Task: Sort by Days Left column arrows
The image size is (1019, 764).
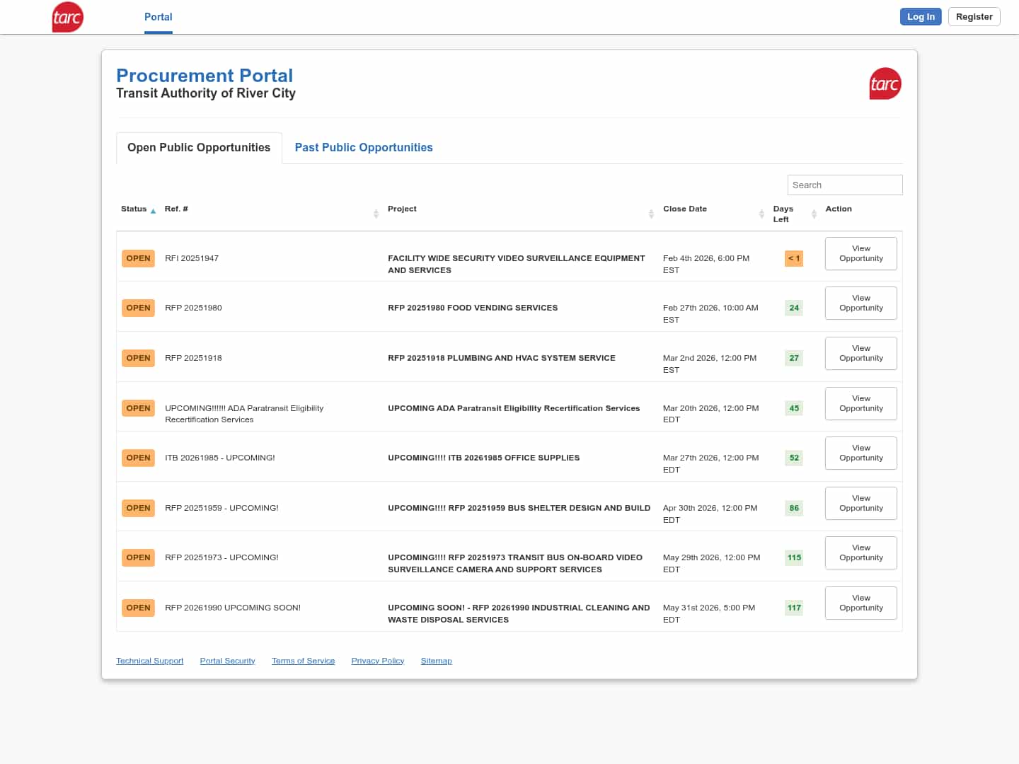Action: tap(814, 214)
